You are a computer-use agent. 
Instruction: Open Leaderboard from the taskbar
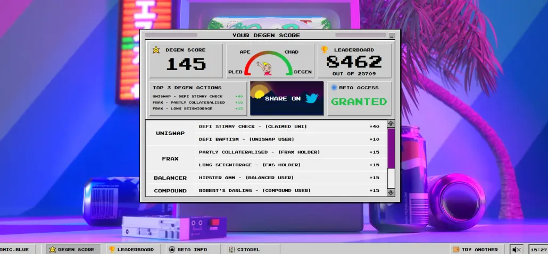133,249
